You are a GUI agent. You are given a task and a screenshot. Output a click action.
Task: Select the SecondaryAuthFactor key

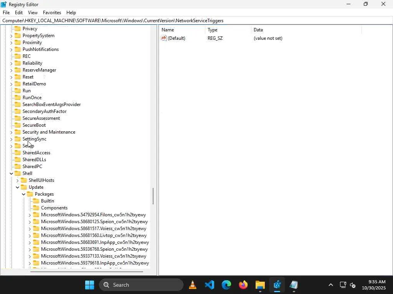tap(45, 111)
